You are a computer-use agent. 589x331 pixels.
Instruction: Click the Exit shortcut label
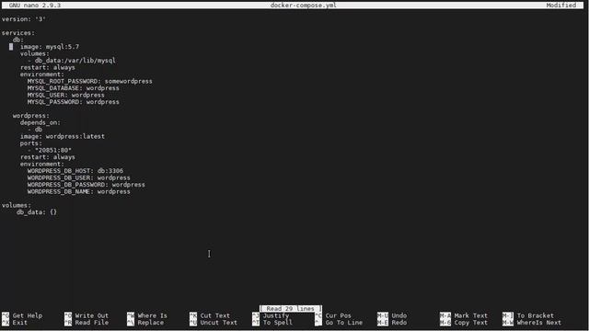pyautogui.click(x=20, y=323)
